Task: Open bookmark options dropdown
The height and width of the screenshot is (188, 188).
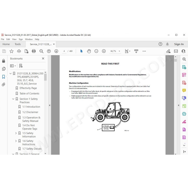Action: [13, 66]
